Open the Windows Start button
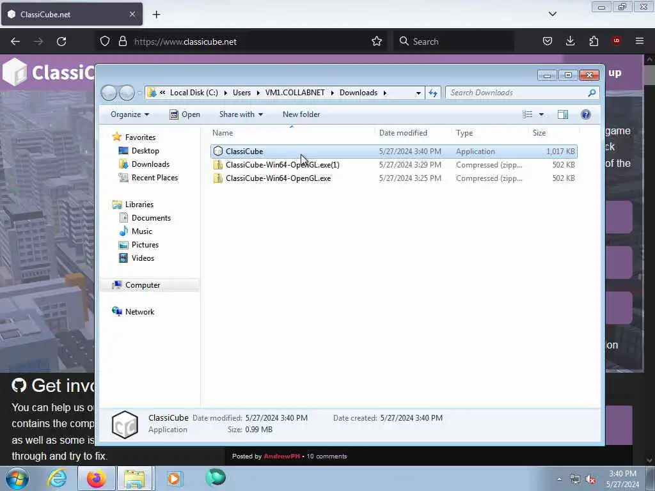This screenshot has width=655, height=491. (x=17, y=478)
